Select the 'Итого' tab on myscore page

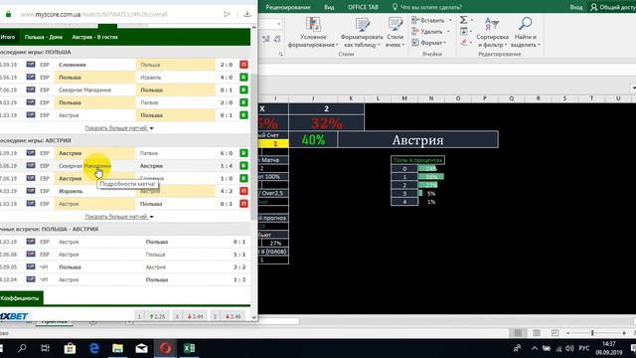click(8, 37)
